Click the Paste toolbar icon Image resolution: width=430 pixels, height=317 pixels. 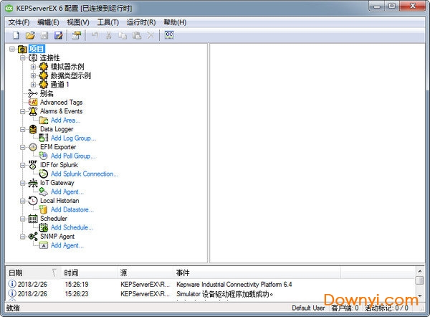137,35
